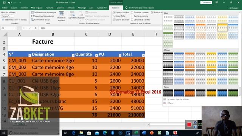Open the Désignation filter dropdown

pos(73,56)
